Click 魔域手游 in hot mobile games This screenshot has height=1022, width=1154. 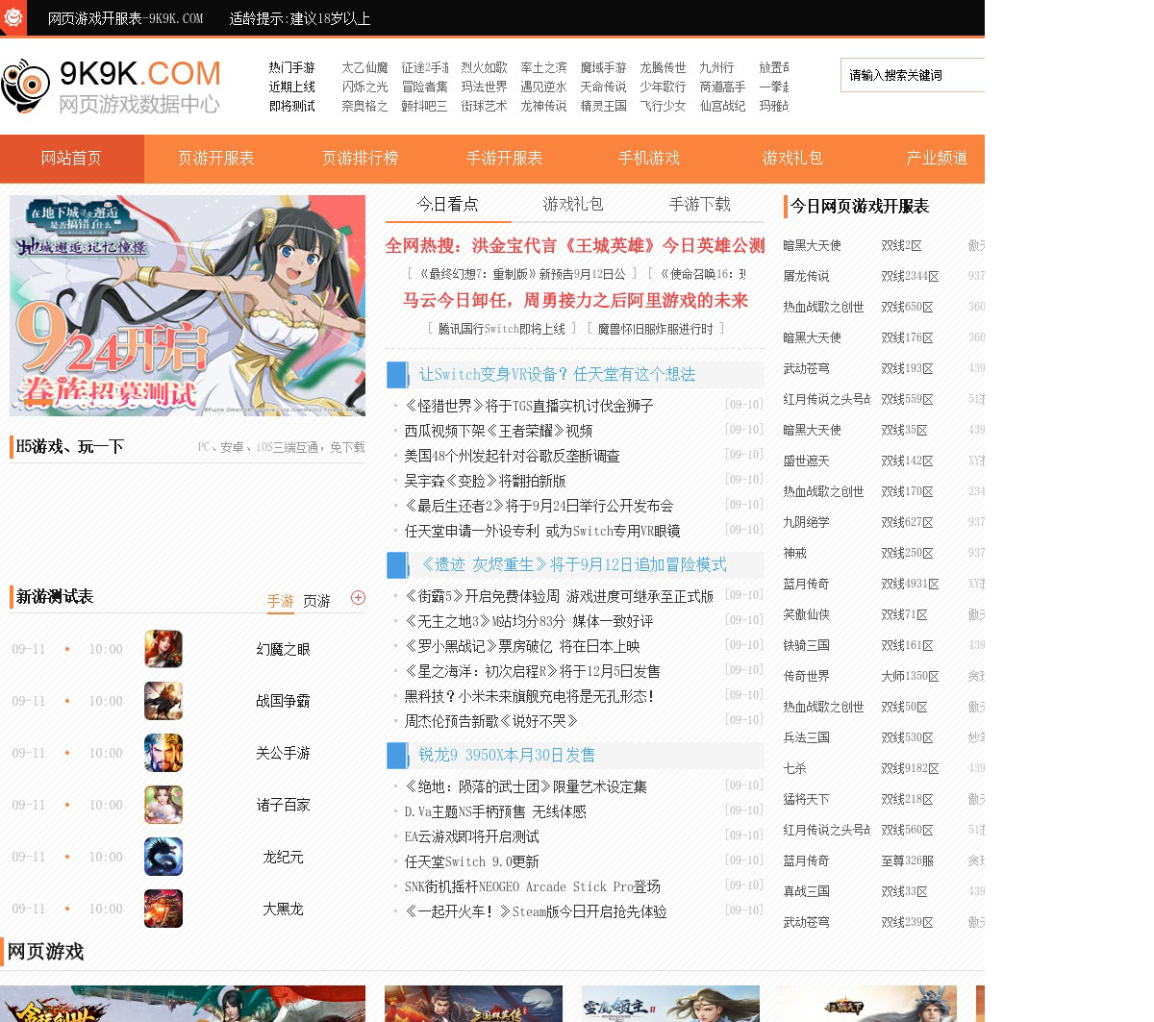(x=603, y=67)
